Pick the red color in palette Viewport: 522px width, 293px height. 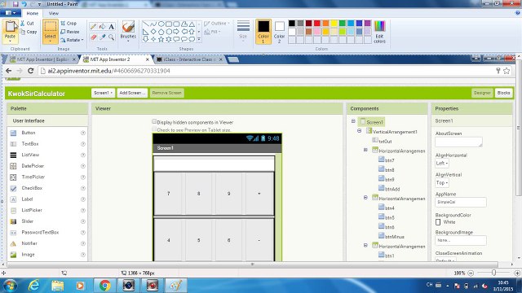pyautogui.click(x=317, y=24)
